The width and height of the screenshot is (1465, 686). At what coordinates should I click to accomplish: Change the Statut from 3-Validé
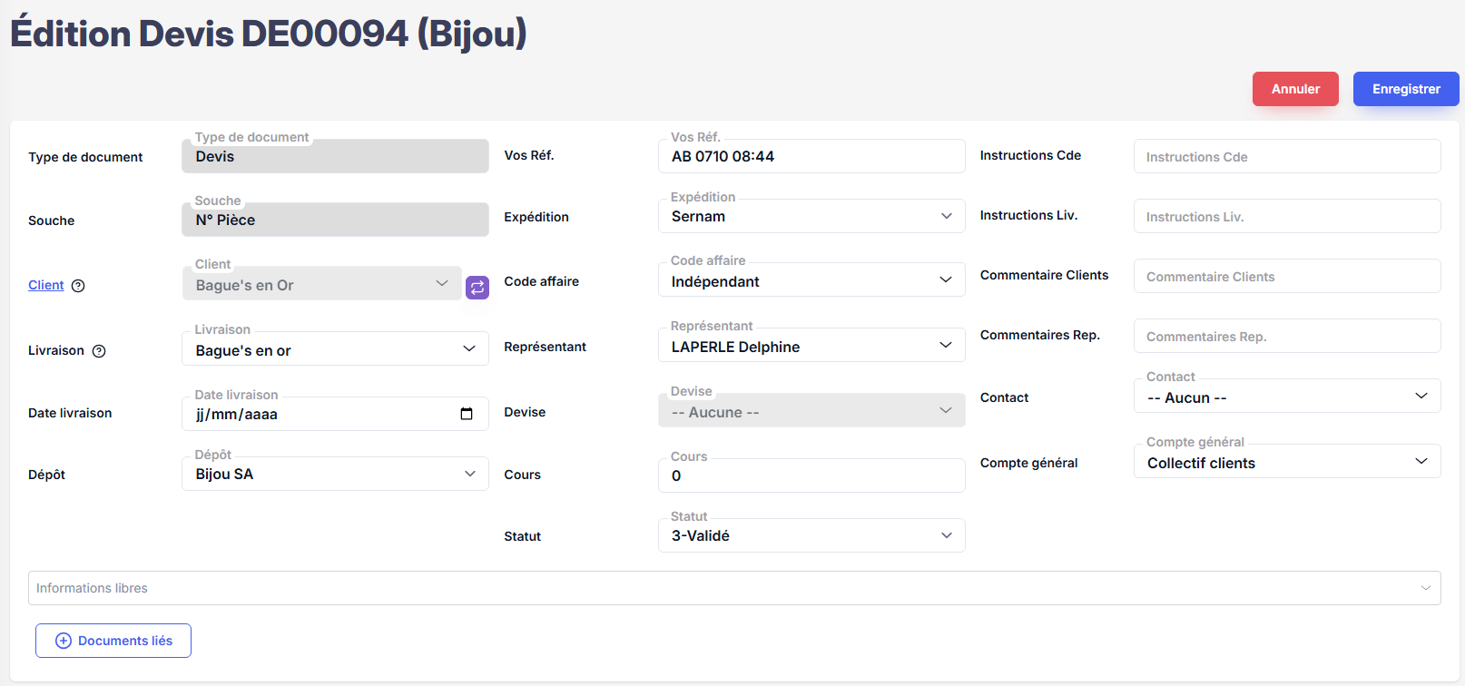(x=811, y=535)
